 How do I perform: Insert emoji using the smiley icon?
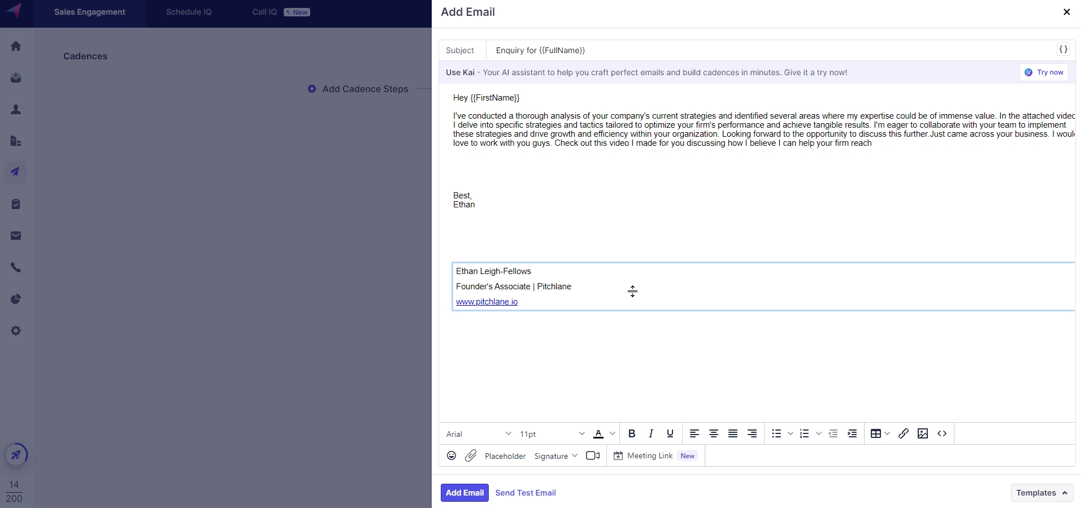pos(451,456)
